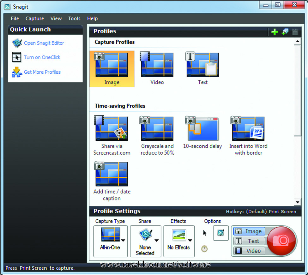Select the Text capture profile
The image size is (308, 275).
click(202, 65)
